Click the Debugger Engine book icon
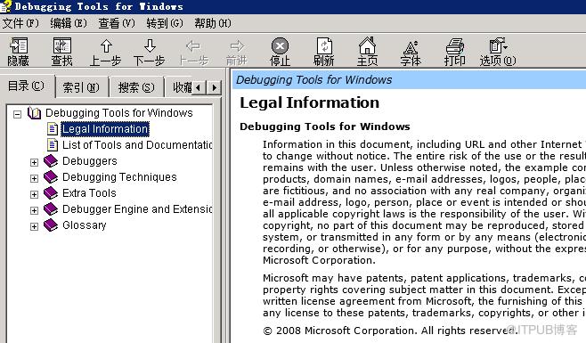This screenshot has width=586, height=343. [x=51, y=209]
